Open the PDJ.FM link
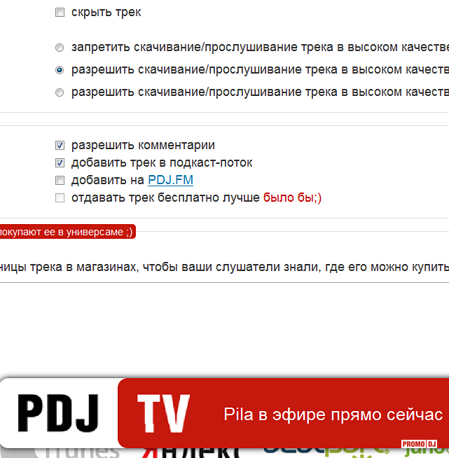This screenshot has height=458, width=449. pyautogui.click(x=170, y=181)
